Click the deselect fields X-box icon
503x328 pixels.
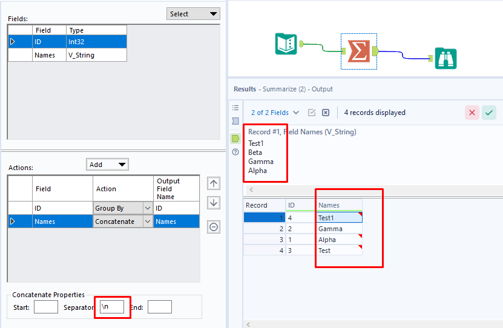[x=326, y=113]
